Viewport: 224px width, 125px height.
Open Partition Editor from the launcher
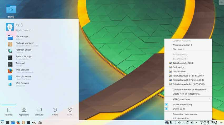(23, 51)
